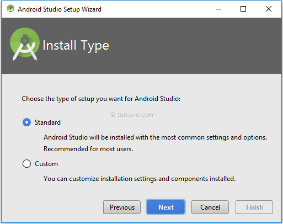Click the 'Recommended for most users' text

click(88, 149)
